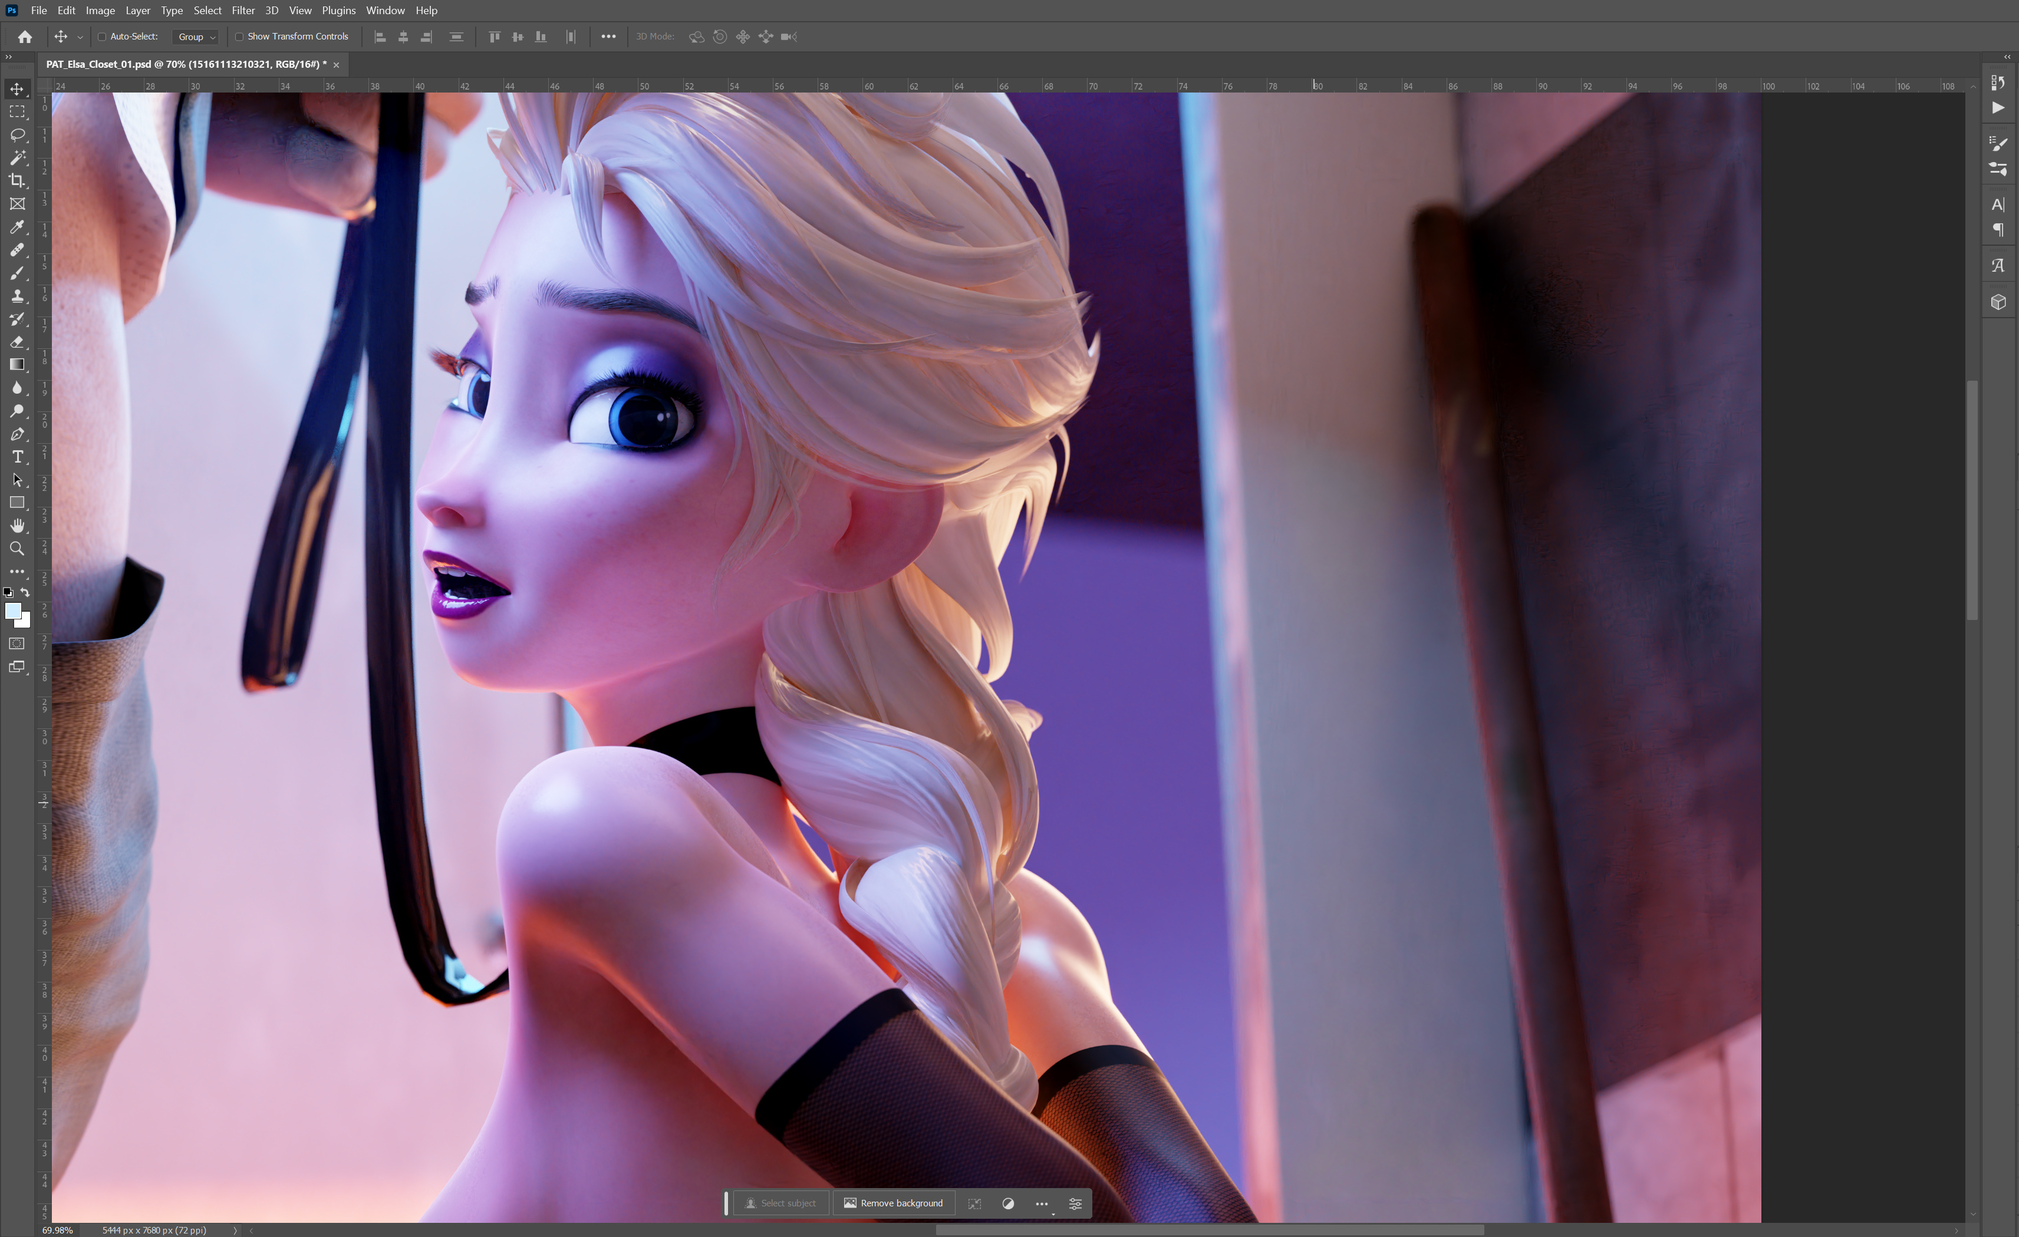Expand the right panel dock chevrons
The width and height of the screenshot is (2019, 1237).
[2008, 57]
